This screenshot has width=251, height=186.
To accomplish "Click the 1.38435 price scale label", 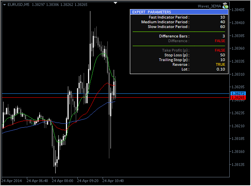I will [238, 10].
